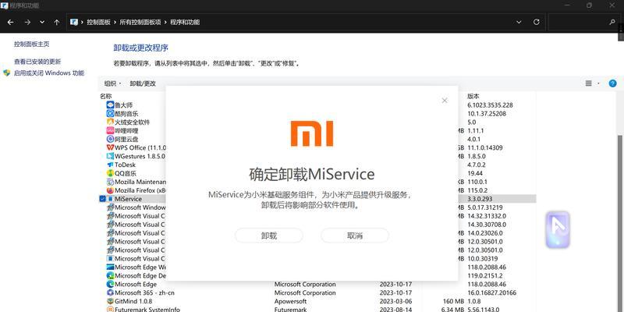The width and height of the screenshot is (624, 312).
Task: Select 程序和功能 breadcrumb
Action: pos(185,23)
